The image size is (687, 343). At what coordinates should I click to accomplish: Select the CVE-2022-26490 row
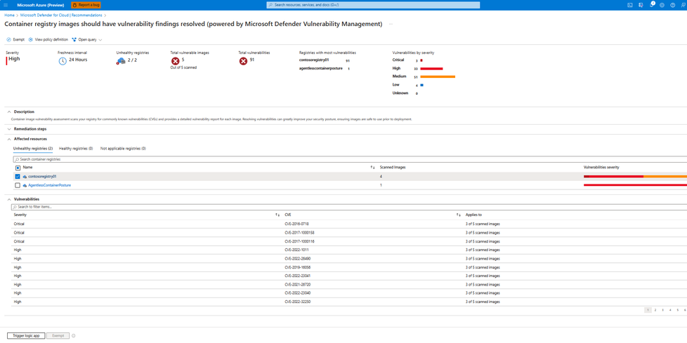coord(350,259)
